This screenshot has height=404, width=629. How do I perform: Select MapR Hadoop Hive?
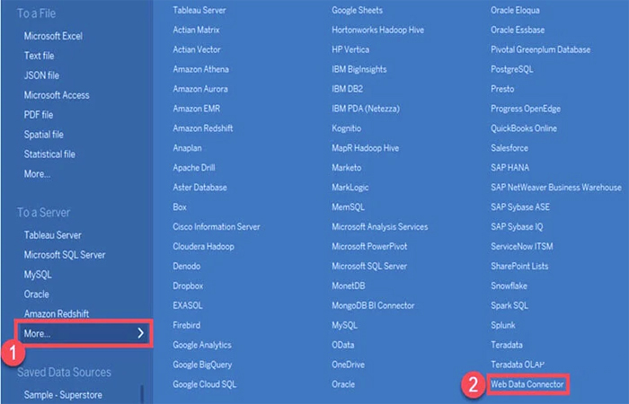pos(365,148)
